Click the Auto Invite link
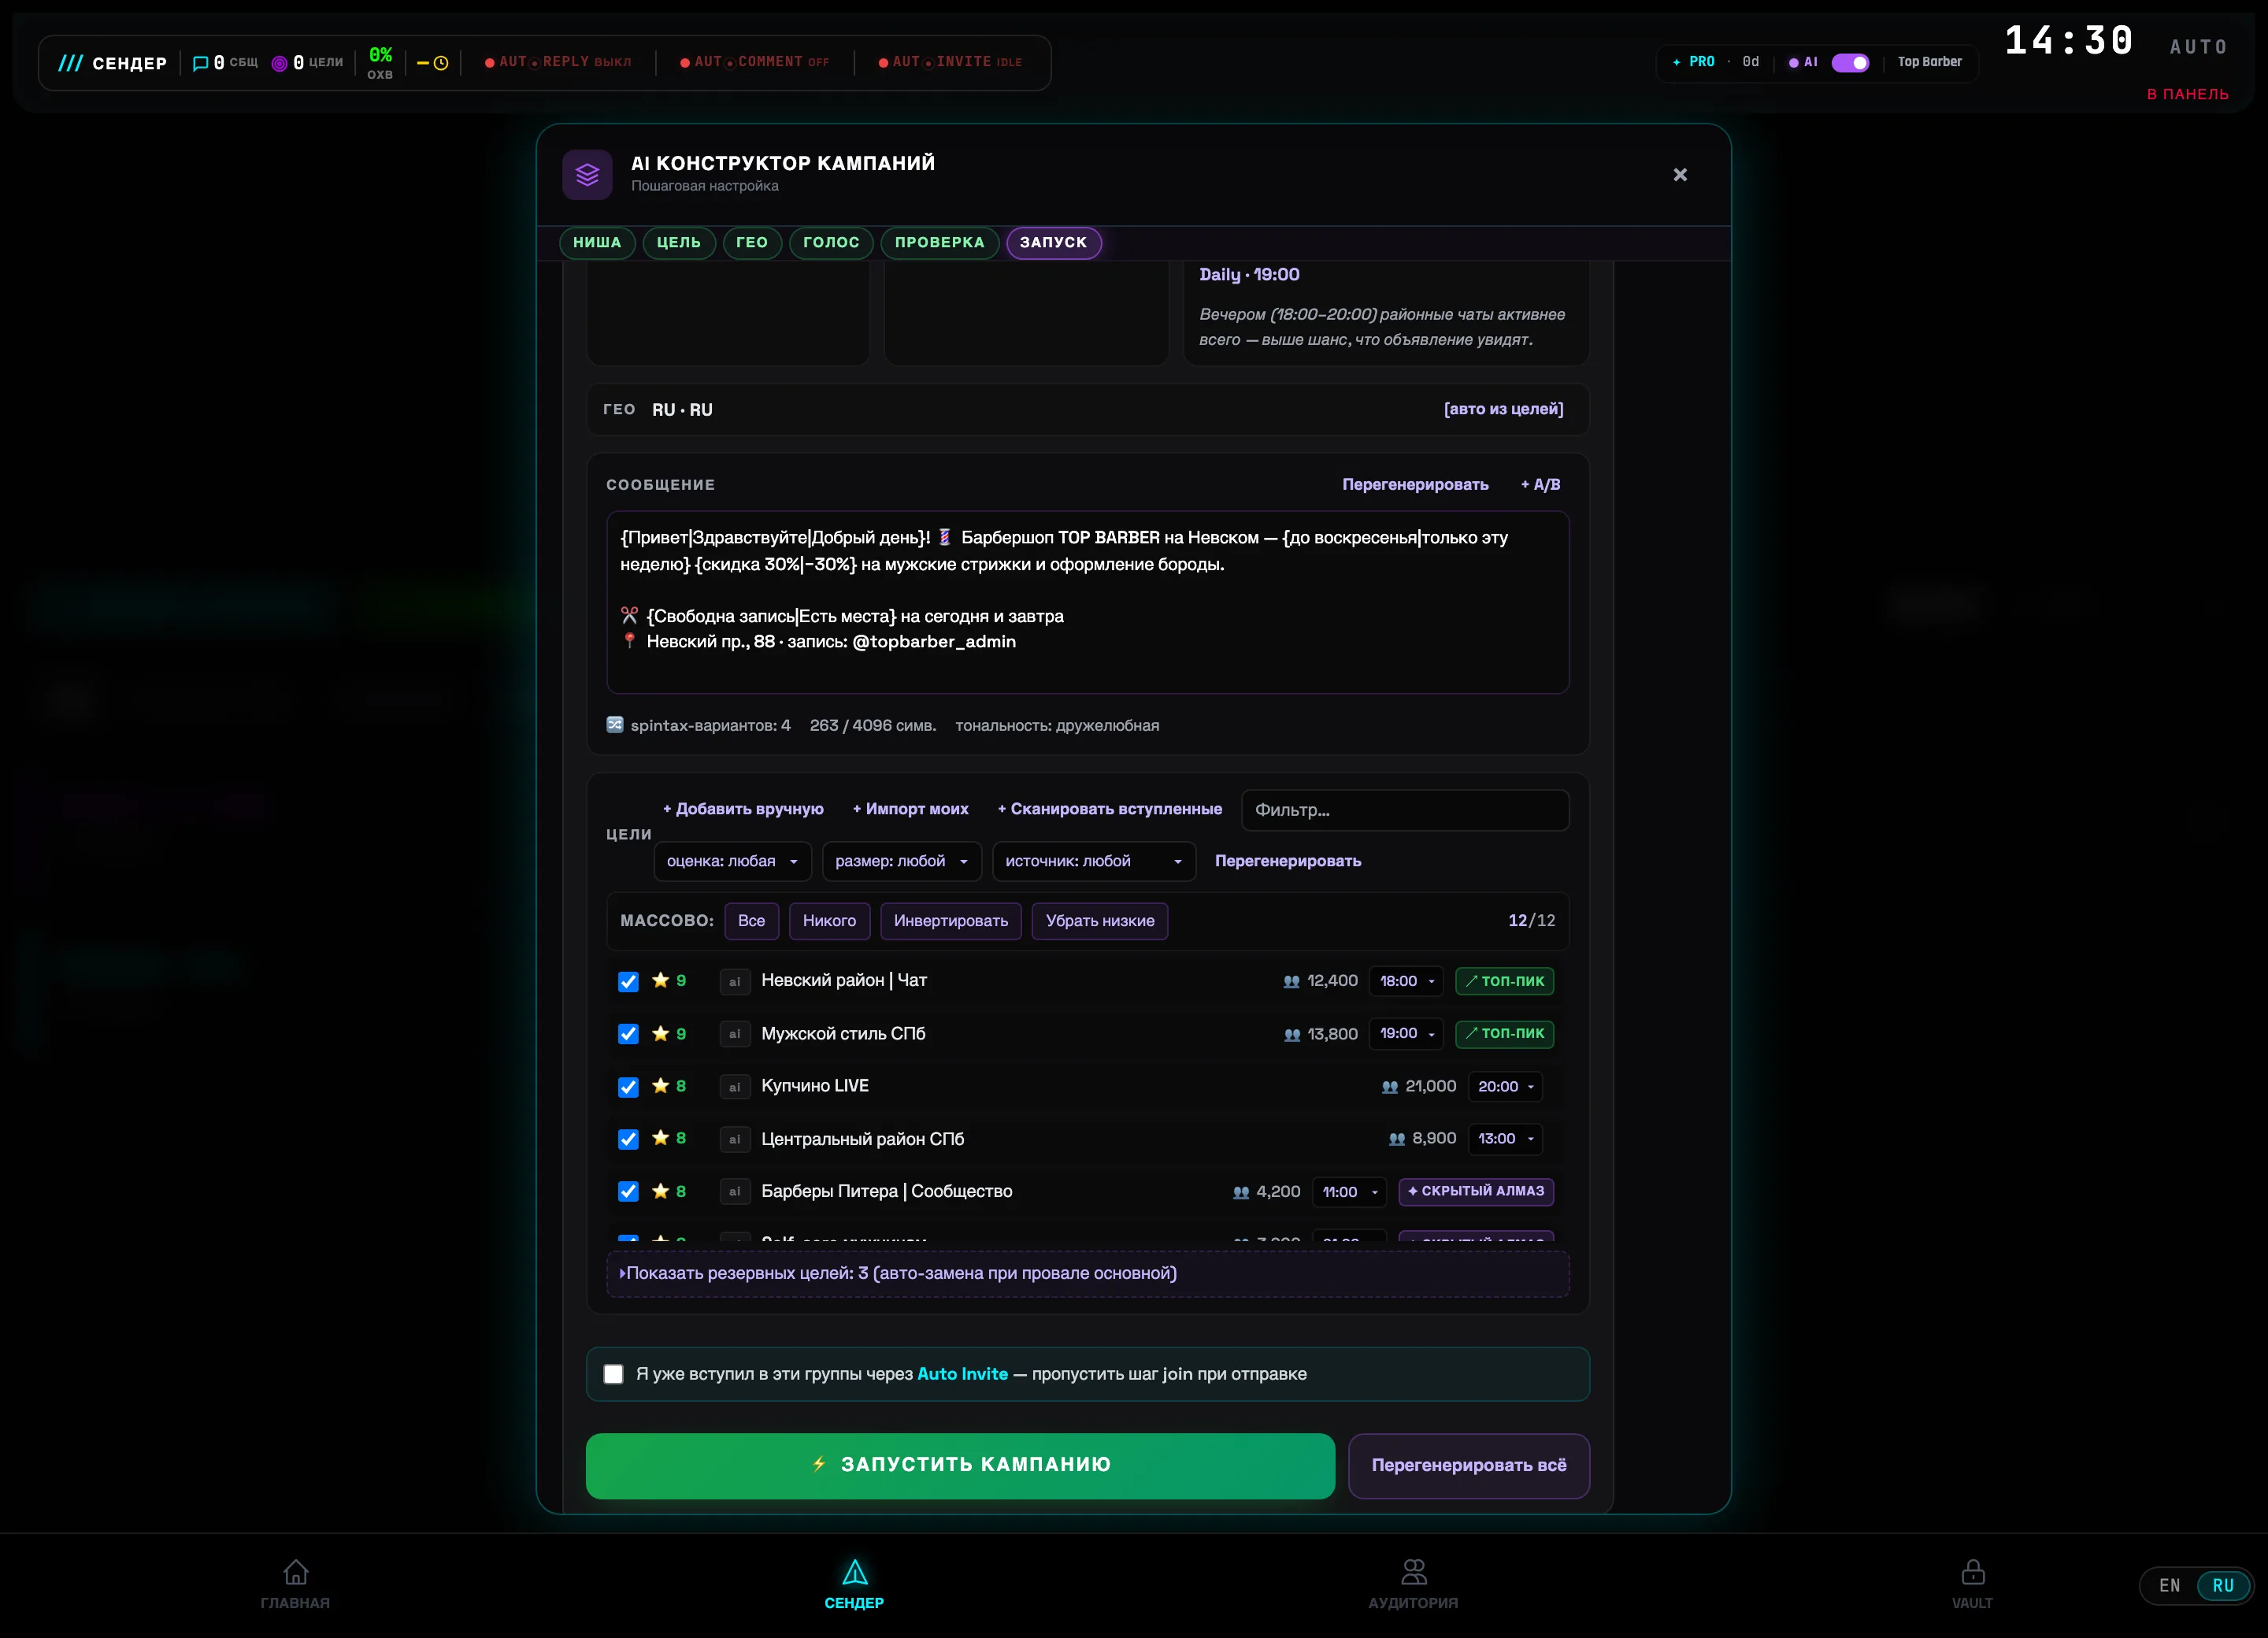The height and width of the screenshot is (1638, 2268). click(x=962, y=1374)
